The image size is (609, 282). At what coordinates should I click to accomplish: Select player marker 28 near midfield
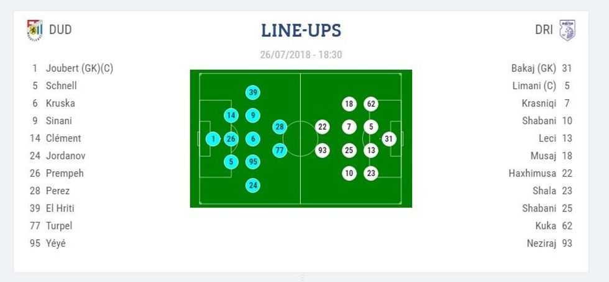point(280,127)
